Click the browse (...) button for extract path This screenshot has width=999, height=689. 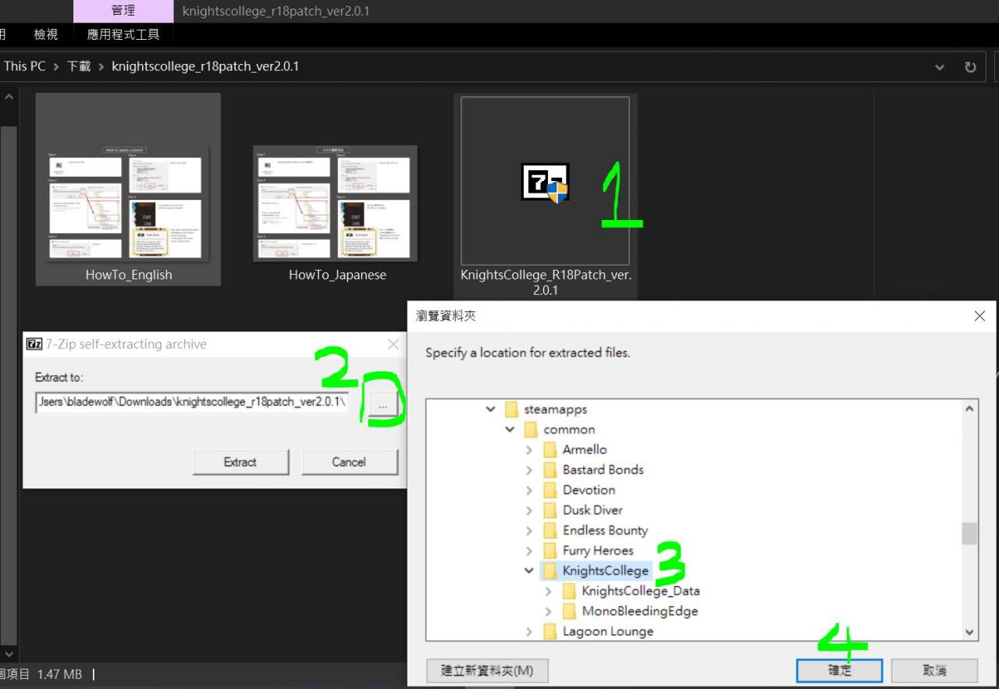pos(382,406)
